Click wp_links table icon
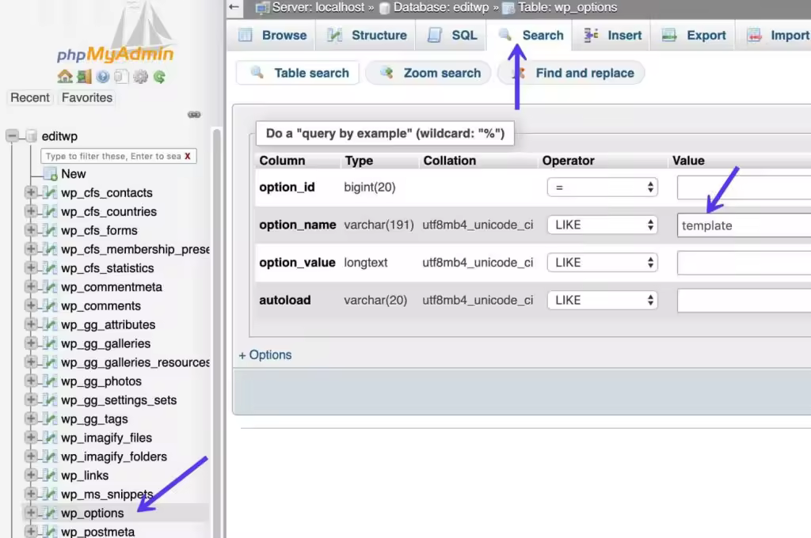The image size is (811, 538). (x=50, y=475)
